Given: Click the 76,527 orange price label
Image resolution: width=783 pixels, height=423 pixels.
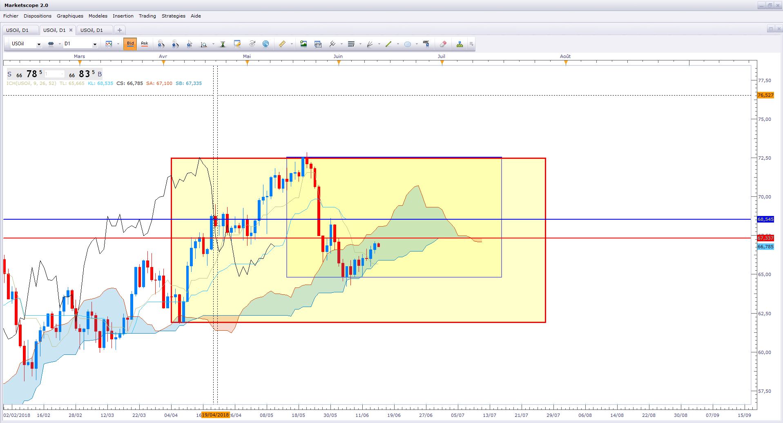Looking at the screenshot, I should [x=765, y=95].
